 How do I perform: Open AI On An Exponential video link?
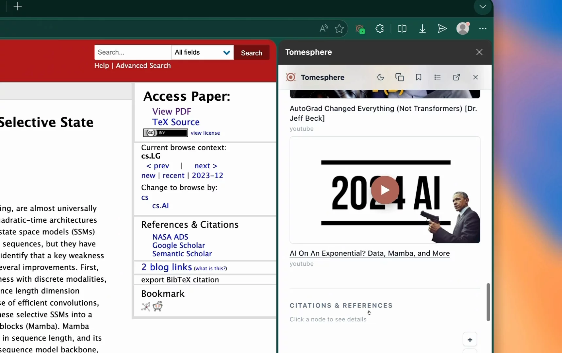pos(370,253)
